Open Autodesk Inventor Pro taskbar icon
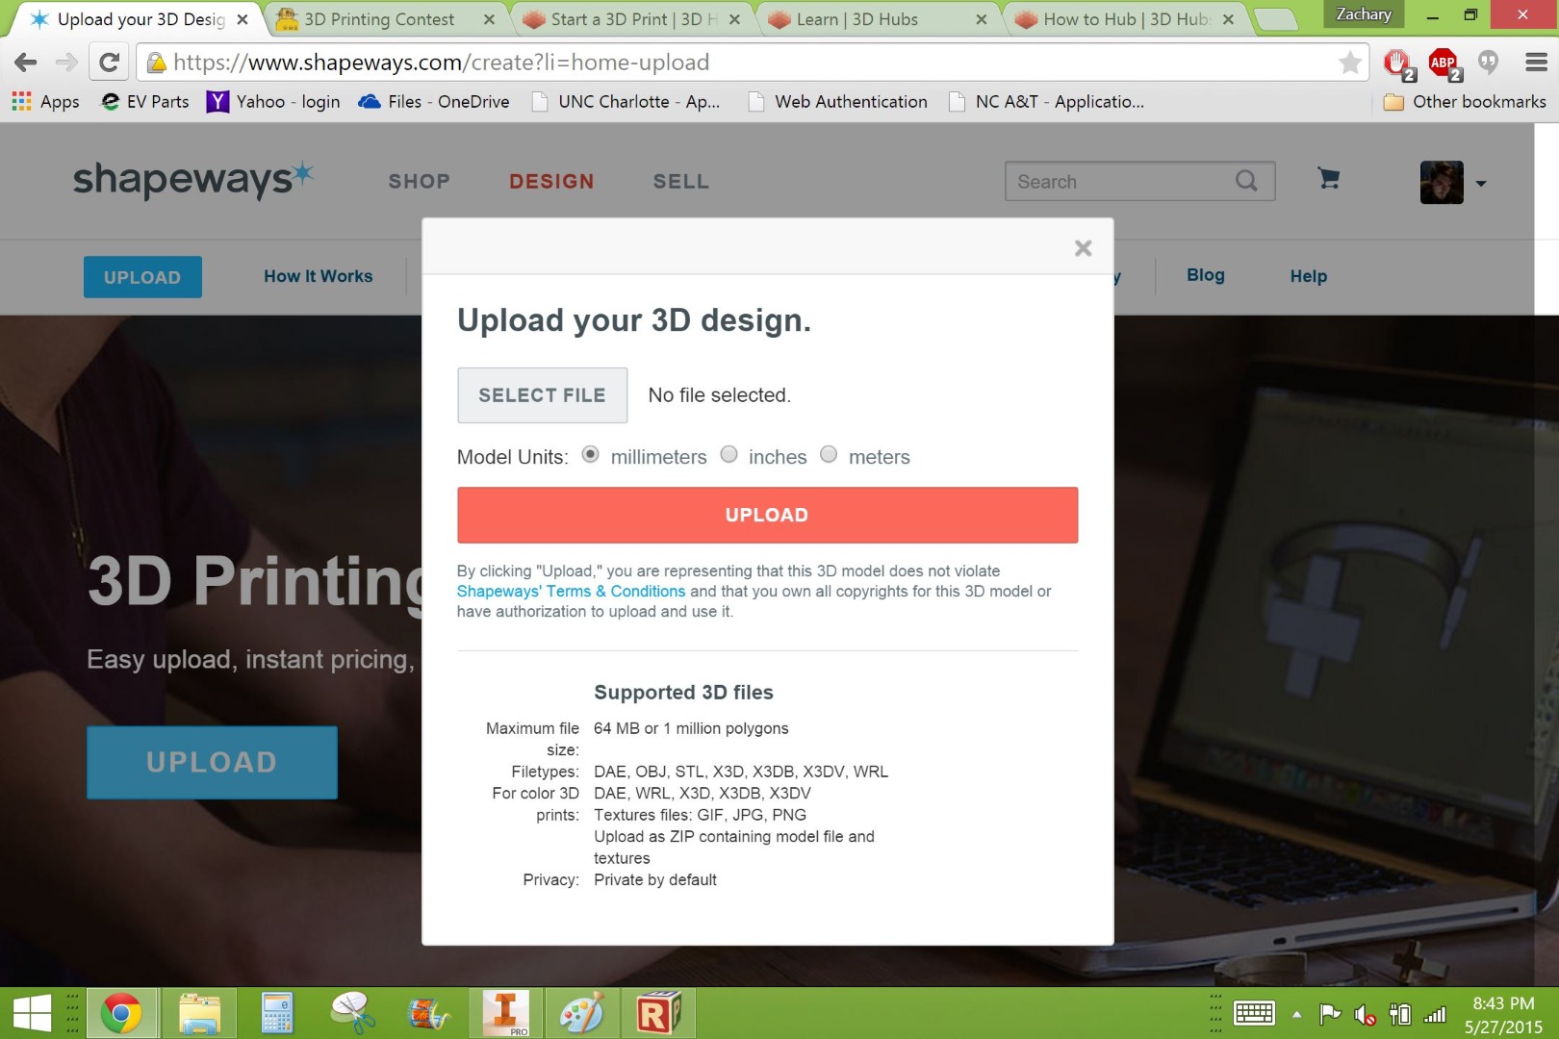 tap(505, 1014)
